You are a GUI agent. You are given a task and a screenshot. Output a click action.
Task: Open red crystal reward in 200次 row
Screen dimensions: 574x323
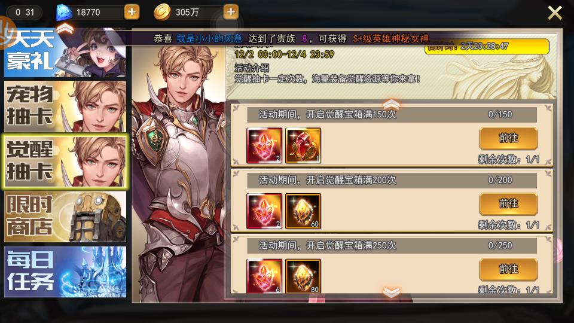point(264,211)
